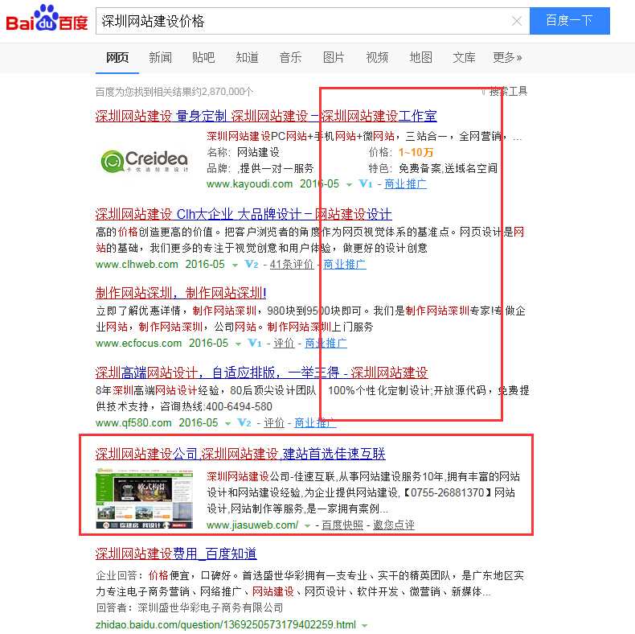The image size is (635, 634).
Task: Open result 深圳网站建设费用_百度知道
Action: click(x=176, y=554)
